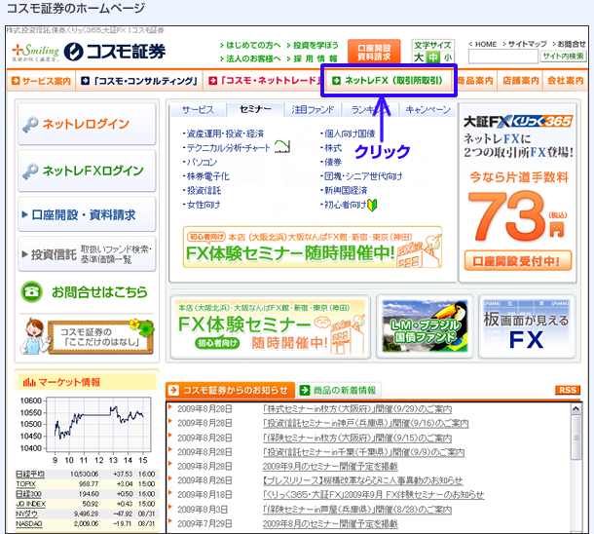Click the 個人向け国債 seminar link
Screen dimensions: 594x534
click(348, 133)
